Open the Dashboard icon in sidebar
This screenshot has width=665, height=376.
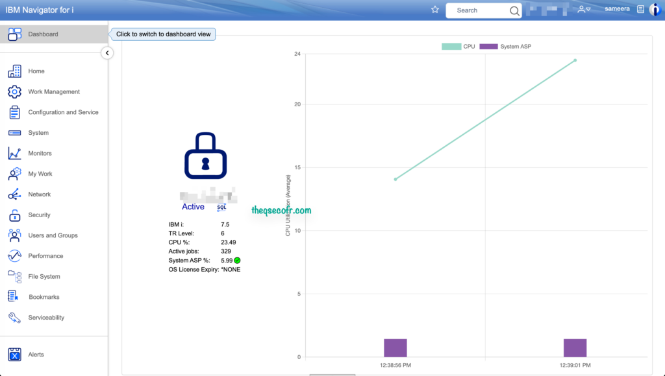point(14,34)
